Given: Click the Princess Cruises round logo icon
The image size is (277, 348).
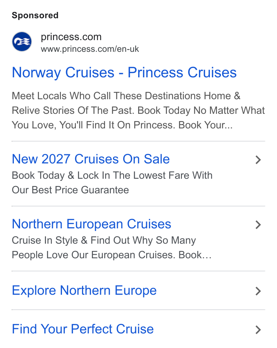Looking at the screenshot, I should pyautogui.click(x=22, y=42).
